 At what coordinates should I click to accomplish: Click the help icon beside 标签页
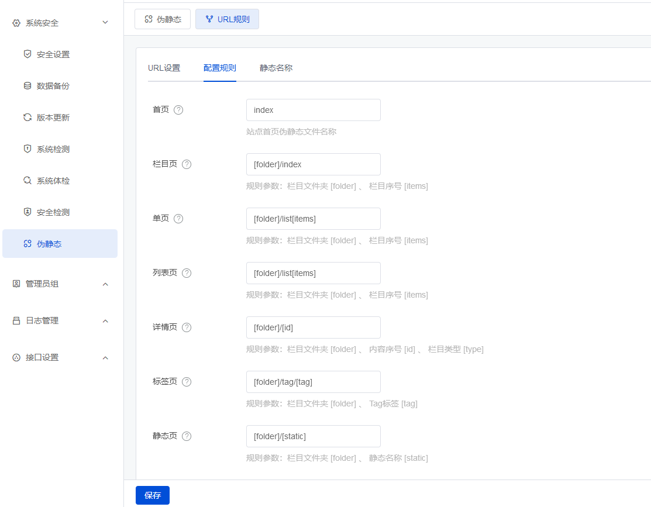click(187, 382)
